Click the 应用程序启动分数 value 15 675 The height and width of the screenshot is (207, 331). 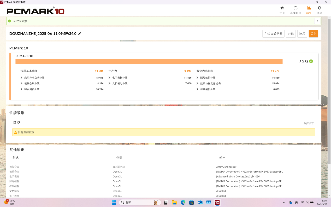[x=100, y=78]
